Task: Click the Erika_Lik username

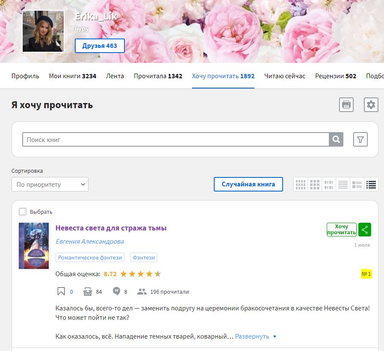Action: [x=96, y=17]
